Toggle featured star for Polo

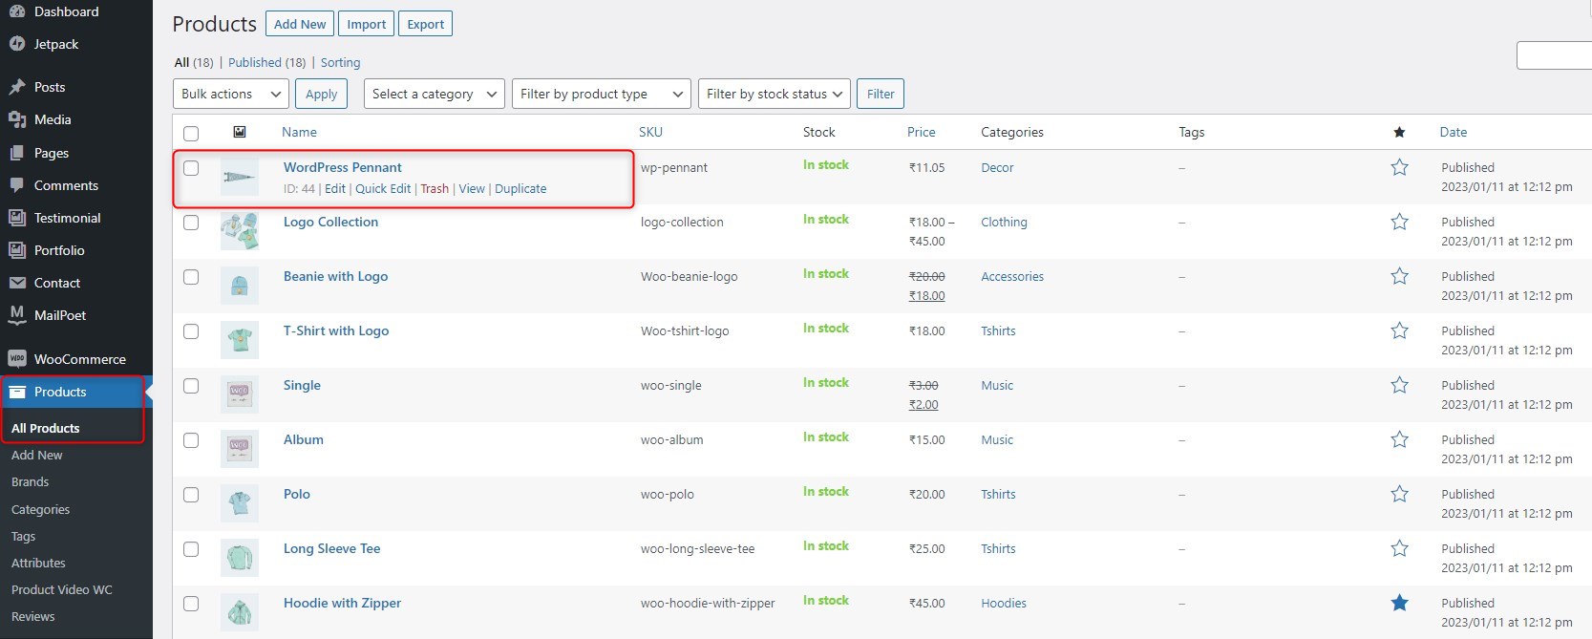point(1399,494)
